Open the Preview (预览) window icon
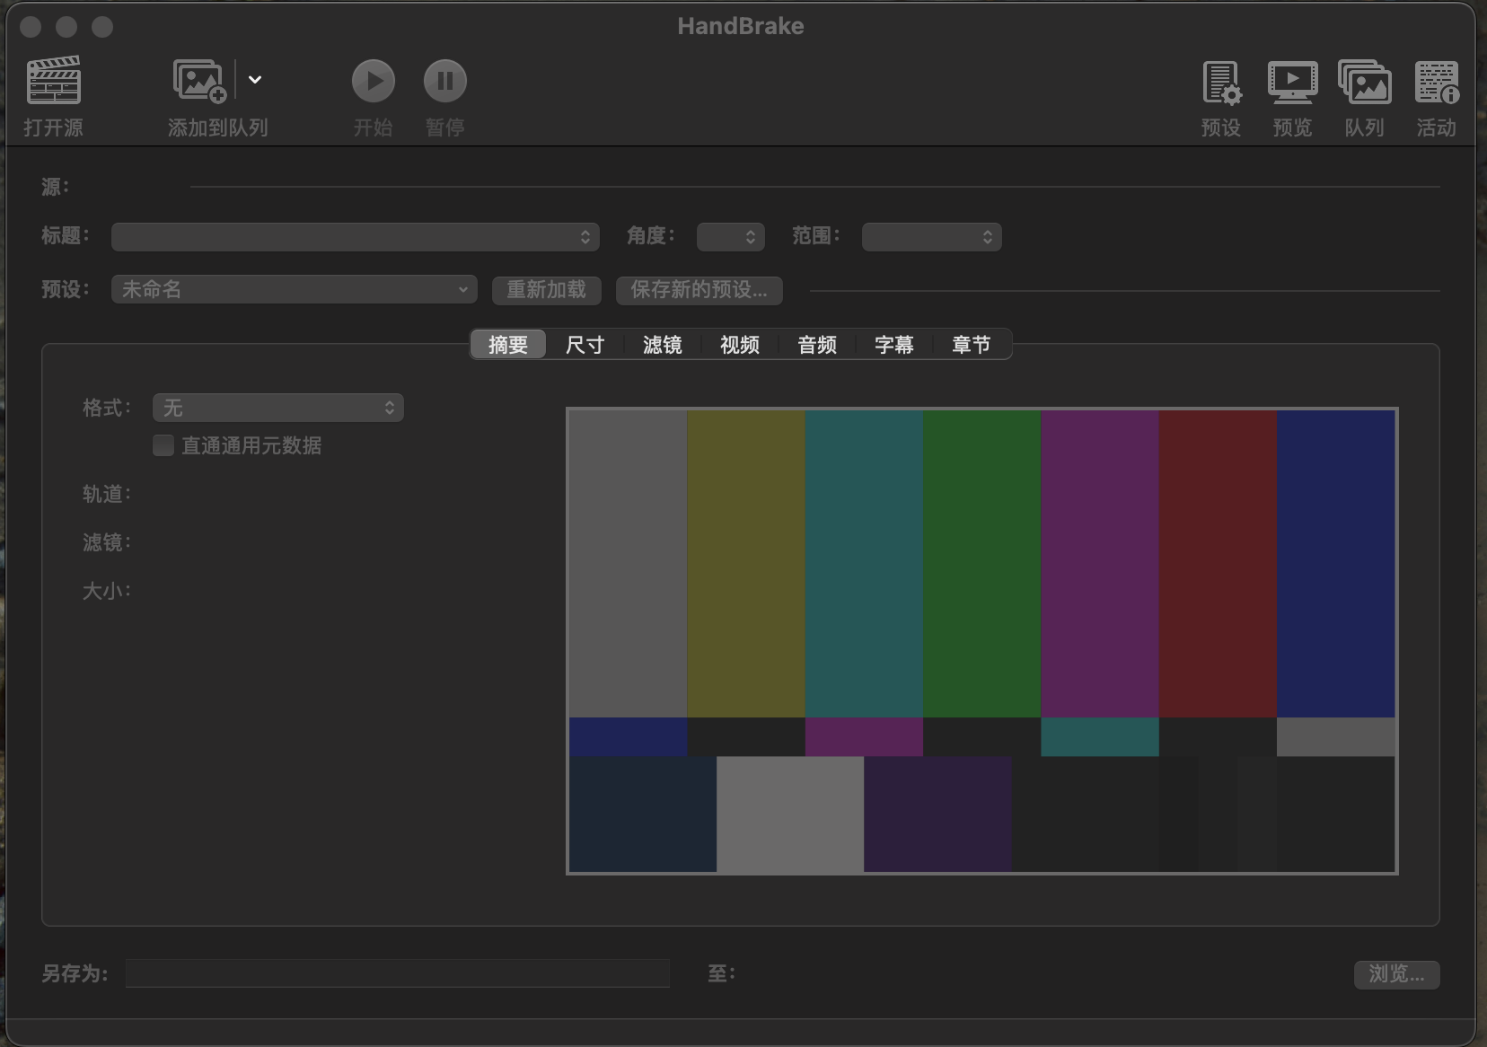 click(x=1293, y=82)
